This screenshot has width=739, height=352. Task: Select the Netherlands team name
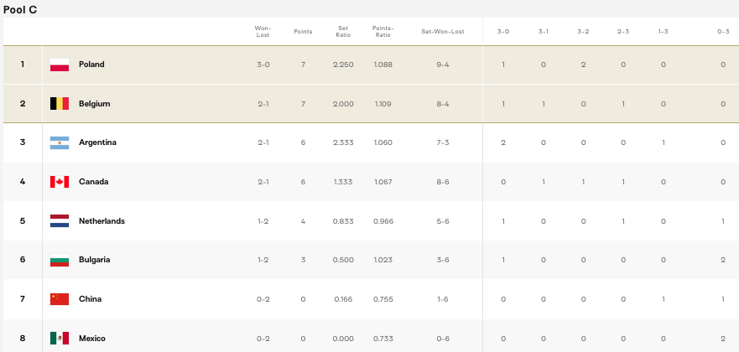pos(101,220)
